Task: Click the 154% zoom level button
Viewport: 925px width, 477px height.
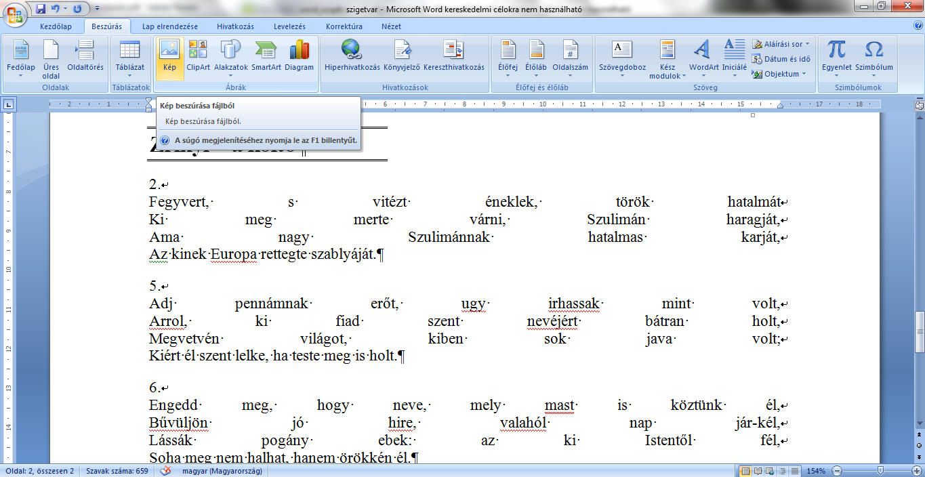Action: (816, 471)
